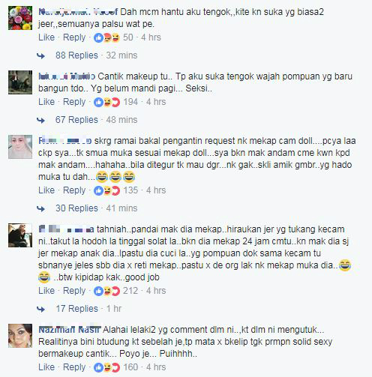
Task: Like the 'Alahai lelaki2' comment
Action: click(46, 367)
